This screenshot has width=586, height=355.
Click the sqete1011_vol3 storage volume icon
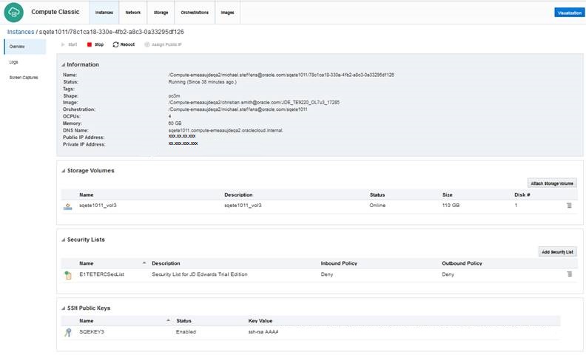(67, 206)
